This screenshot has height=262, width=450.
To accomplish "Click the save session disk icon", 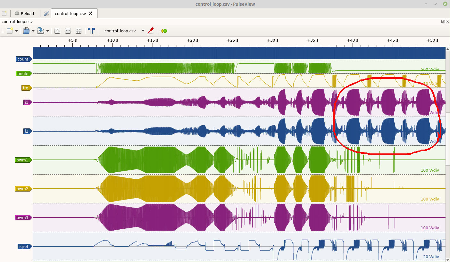I will pyautogui.click(x=40, y=31).
